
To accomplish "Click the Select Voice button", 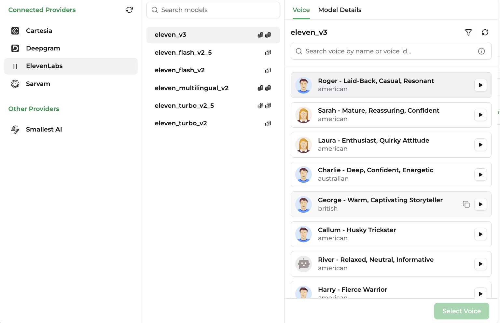I will 462,311.
